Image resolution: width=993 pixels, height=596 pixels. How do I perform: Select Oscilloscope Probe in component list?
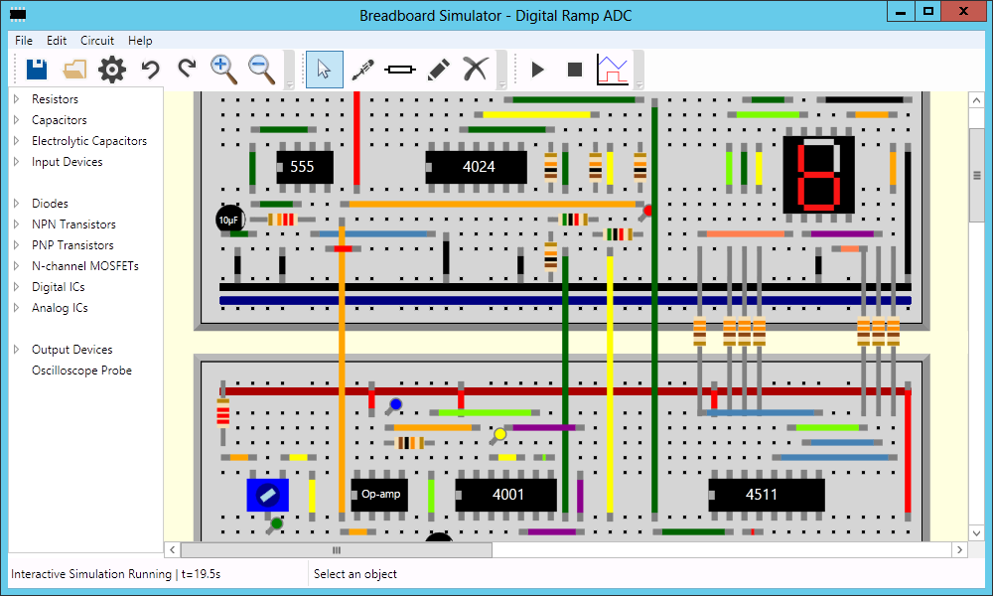(x=81, y=371)
